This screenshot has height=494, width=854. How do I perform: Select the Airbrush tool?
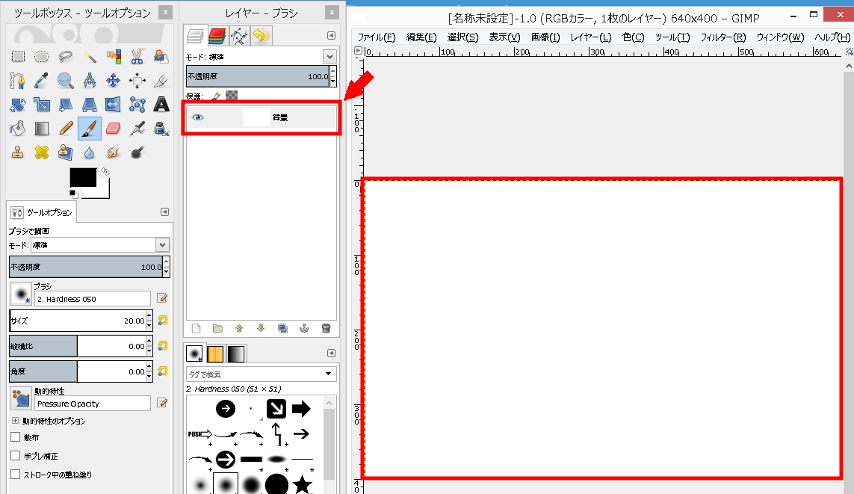pyautogui.click(x=137, y=129)
